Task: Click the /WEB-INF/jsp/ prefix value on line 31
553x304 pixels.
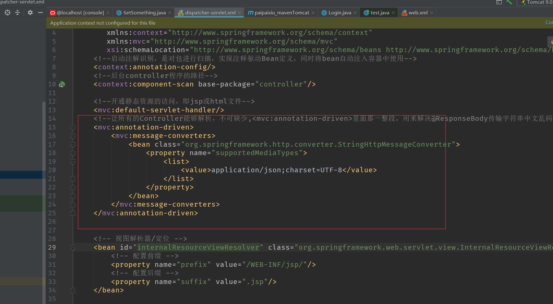Action: click(275, 265)
